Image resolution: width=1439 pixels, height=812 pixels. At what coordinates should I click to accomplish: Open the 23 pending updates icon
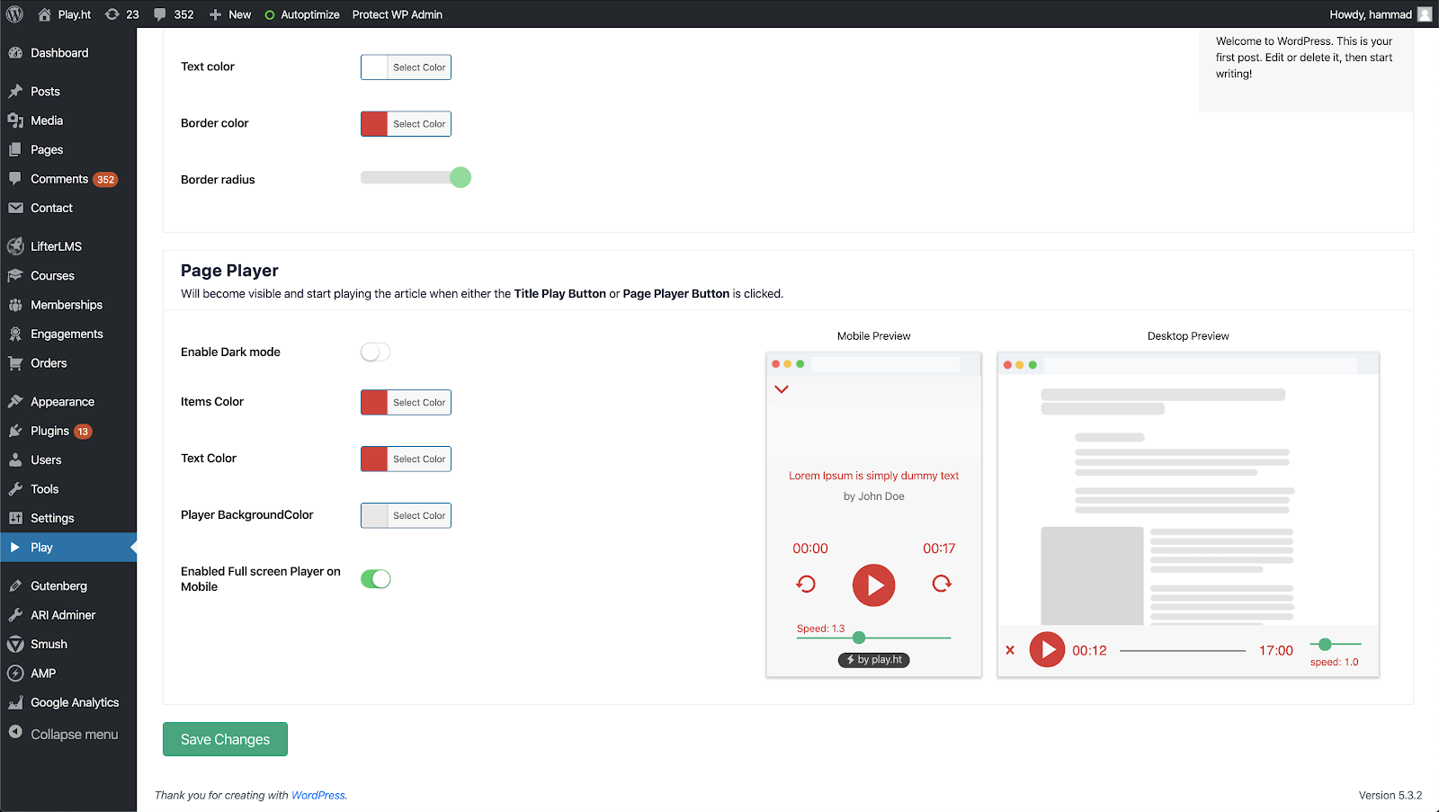(122, 14)
